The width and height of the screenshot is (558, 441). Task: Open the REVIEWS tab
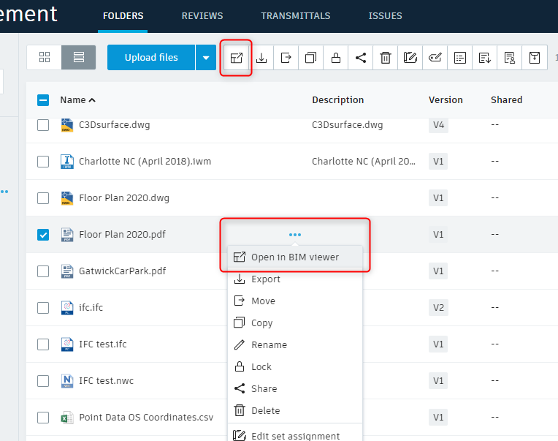click(x=202, y=16)
